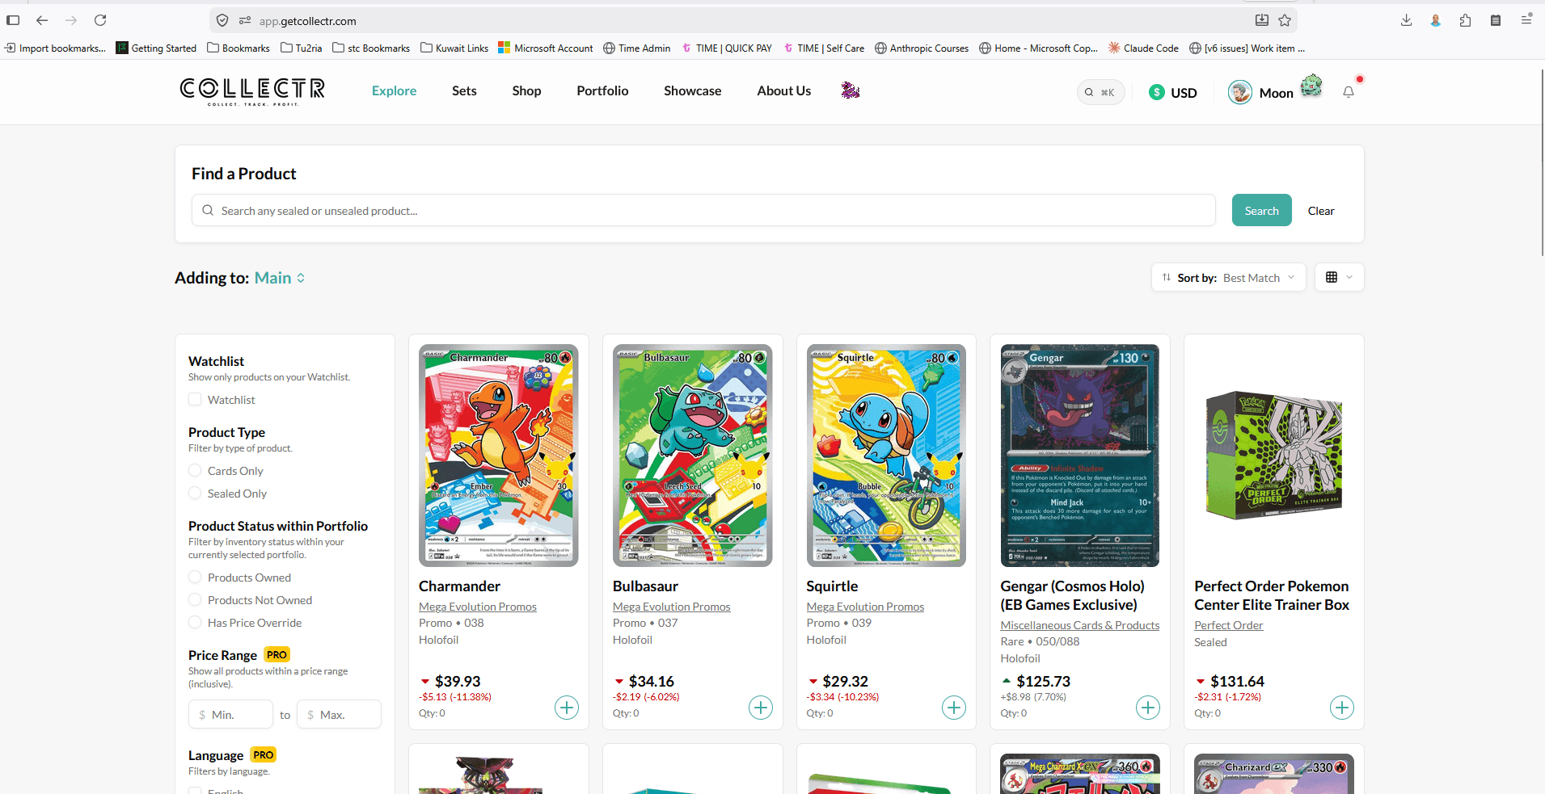Click the save page icon in address bar
The height and width of the screenshot is (794, 1545).
coord(1262,20)
